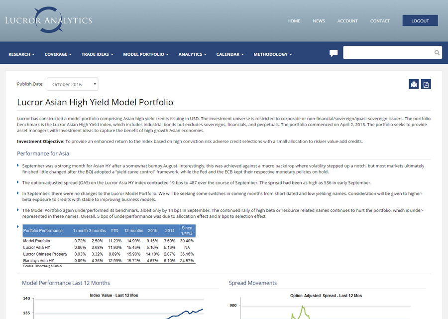The height and width of the screenshot is (319, 448).
Task: Click the Lucror Asian High Yield Model Portfolio title
Action: tap(95, 102)
